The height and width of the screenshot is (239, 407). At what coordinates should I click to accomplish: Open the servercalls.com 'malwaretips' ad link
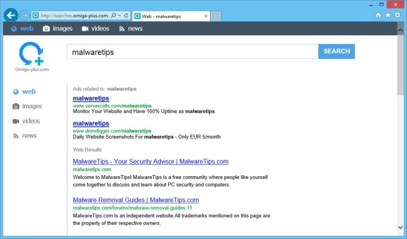pos(91,98)
